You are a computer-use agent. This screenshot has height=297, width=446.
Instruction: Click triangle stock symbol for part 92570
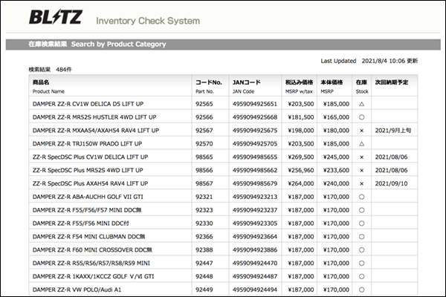coord(361,144)
